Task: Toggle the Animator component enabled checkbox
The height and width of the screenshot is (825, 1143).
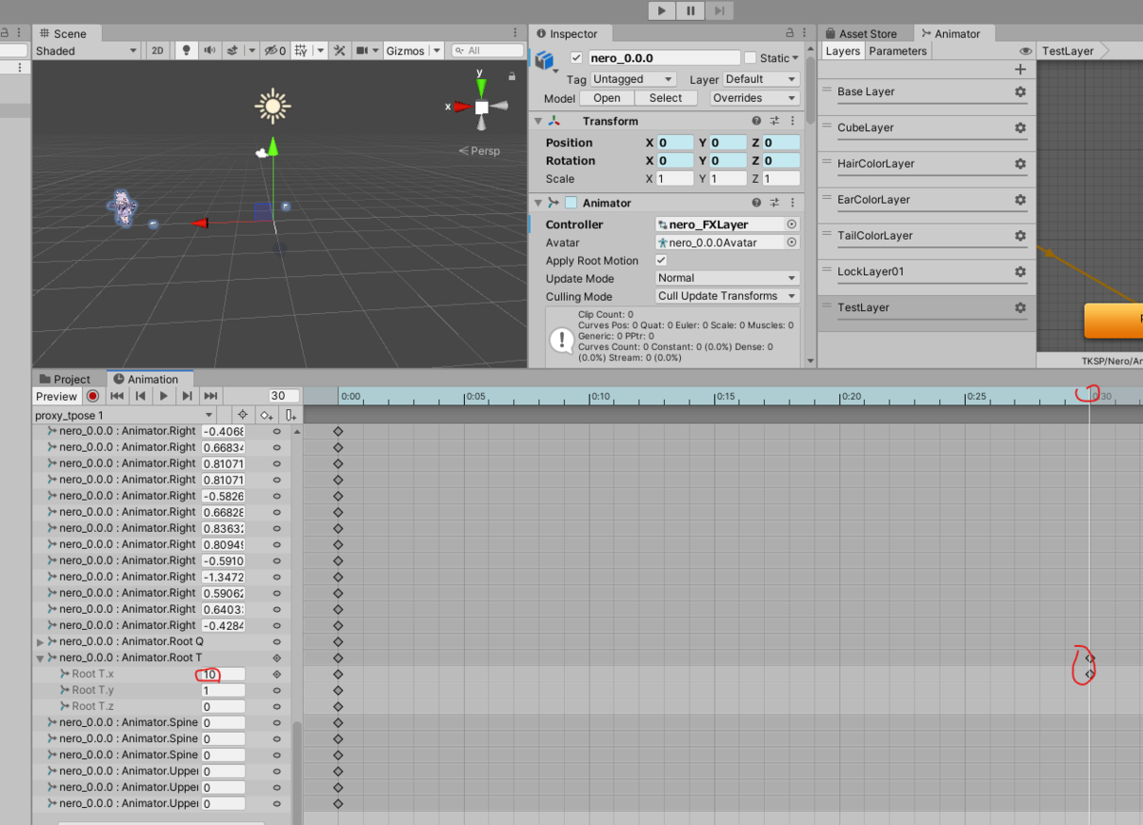Action: tap(571, 203)
